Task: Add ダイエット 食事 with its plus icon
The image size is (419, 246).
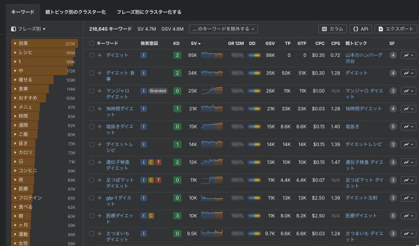Action: [x=100, y=73]
